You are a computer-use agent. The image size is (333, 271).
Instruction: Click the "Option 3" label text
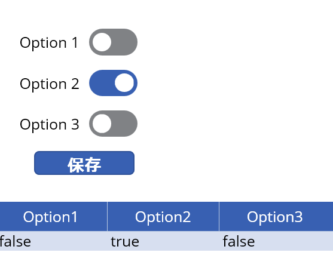49,125
